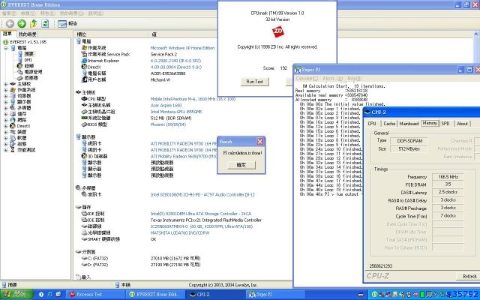
Task: Open the CPU tab in CPU-Z
Action: click(372, 124)
